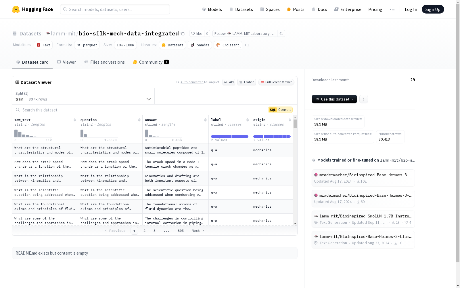Click the search magnifier in Search this dataset
Image resolution: width=460 pixels, height=288 pixels.
click(x=18, y=110)
